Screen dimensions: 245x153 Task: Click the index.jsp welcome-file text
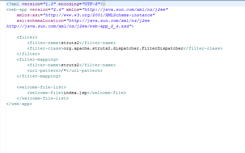point(75,93)
